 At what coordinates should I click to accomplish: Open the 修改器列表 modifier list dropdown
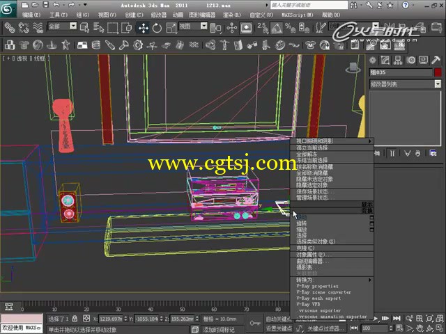(x=438, y=83)
